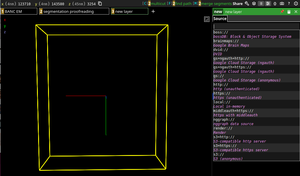Add a new layer with plus icon

[x=153, y=11]
